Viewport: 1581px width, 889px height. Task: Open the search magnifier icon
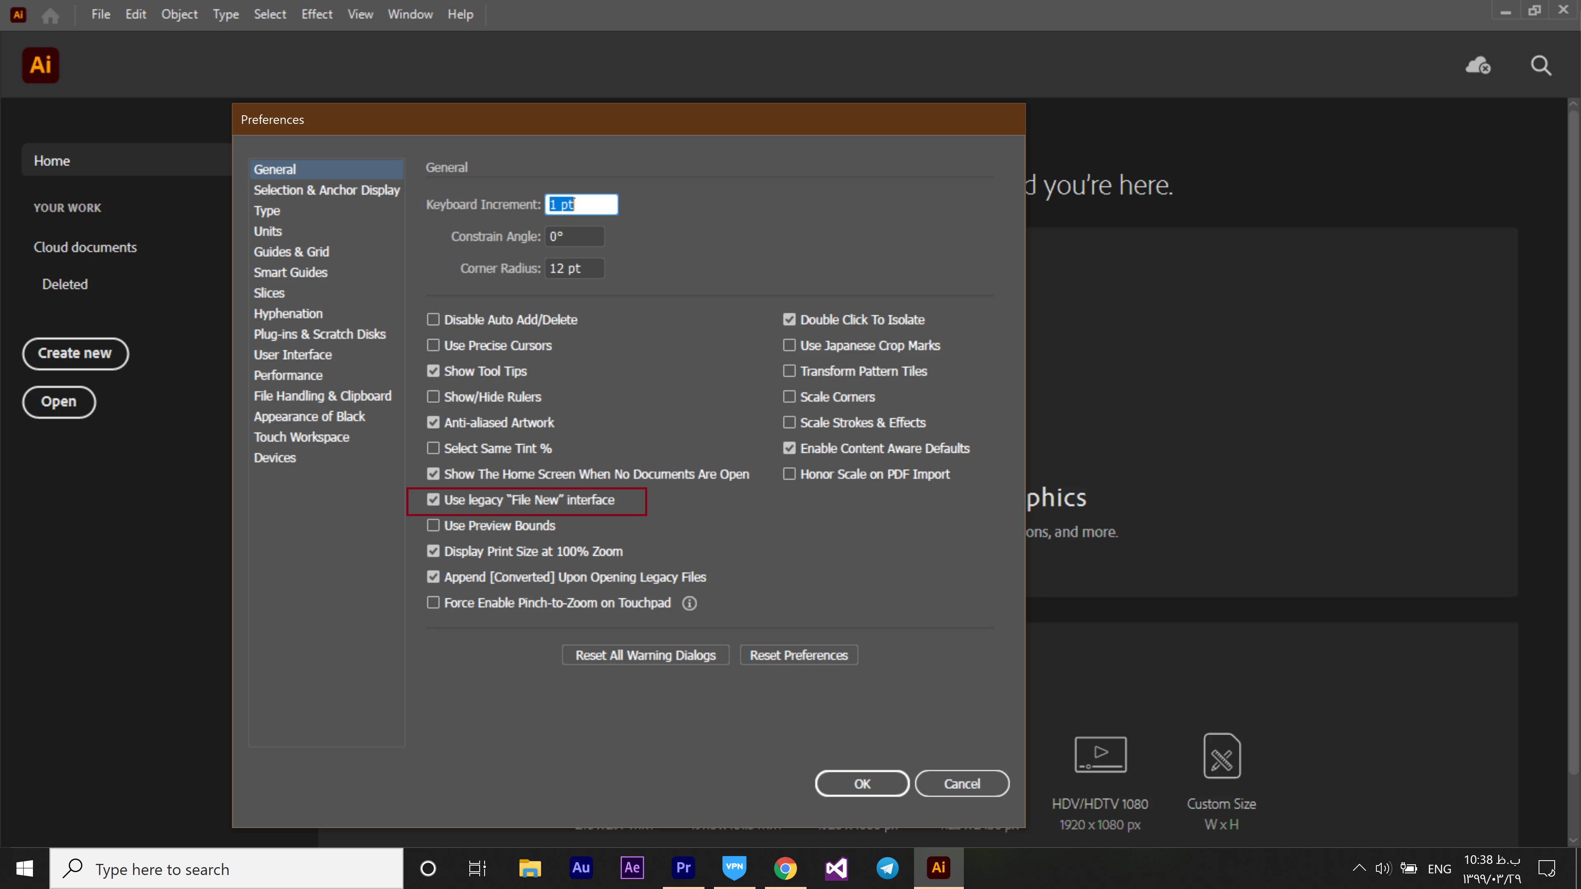1541,65
